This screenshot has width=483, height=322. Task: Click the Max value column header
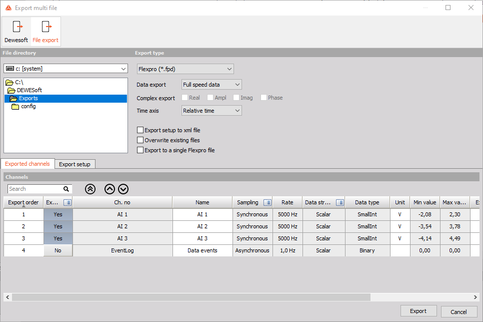[x=454, y=203]
